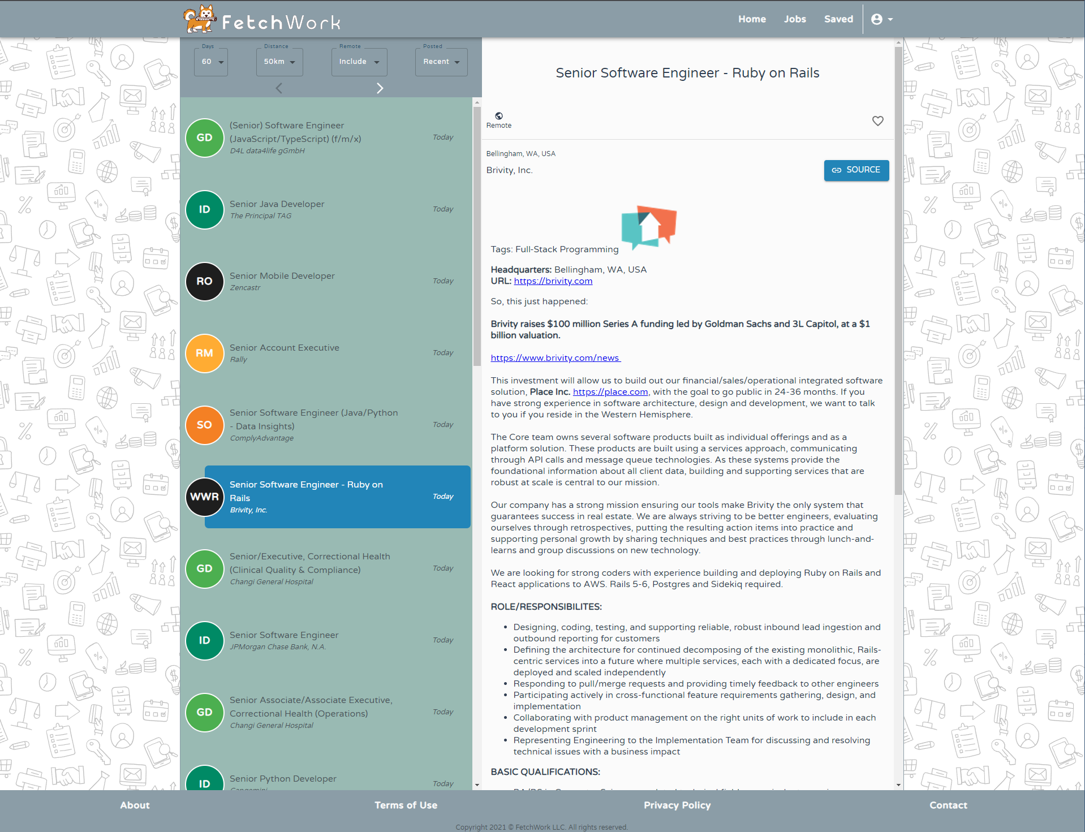Click the green GD avatar for D4L data4life job

(x=205, y=137)
